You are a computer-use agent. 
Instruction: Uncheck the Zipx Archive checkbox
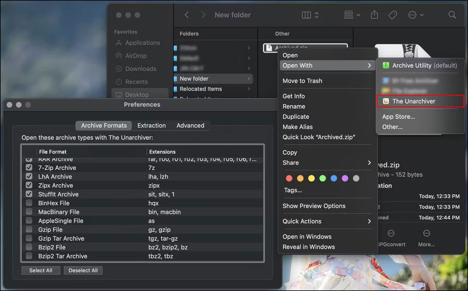(x=29, y=185)
